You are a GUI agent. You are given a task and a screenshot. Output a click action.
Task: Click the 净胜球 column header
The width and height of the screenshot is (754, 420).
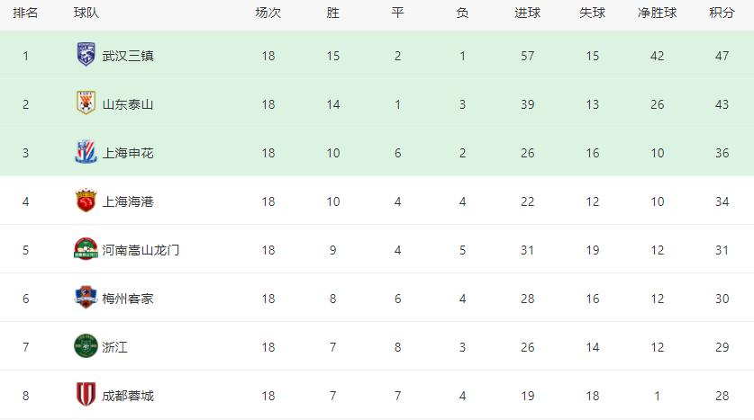click(657, 13)
